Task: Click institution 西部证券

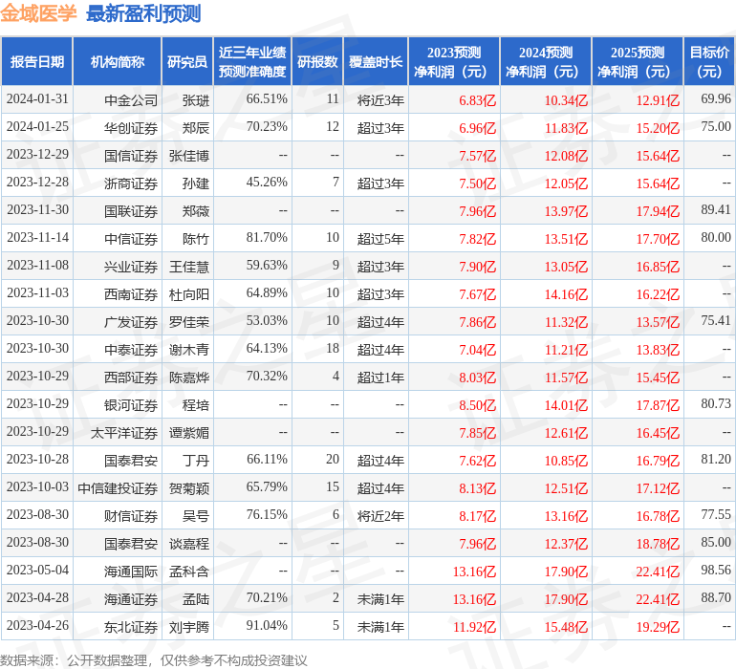Action: click(131, 377)
